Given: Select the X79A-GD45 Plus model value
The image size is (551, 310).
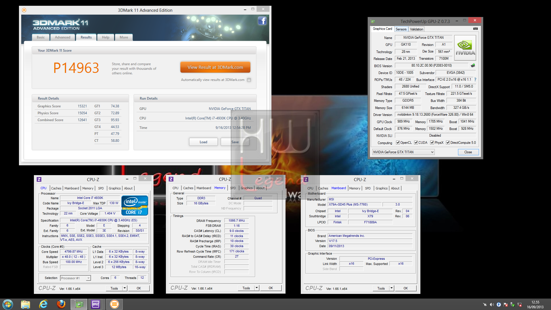Looking at the screenshot, I should tap(355, 204).
